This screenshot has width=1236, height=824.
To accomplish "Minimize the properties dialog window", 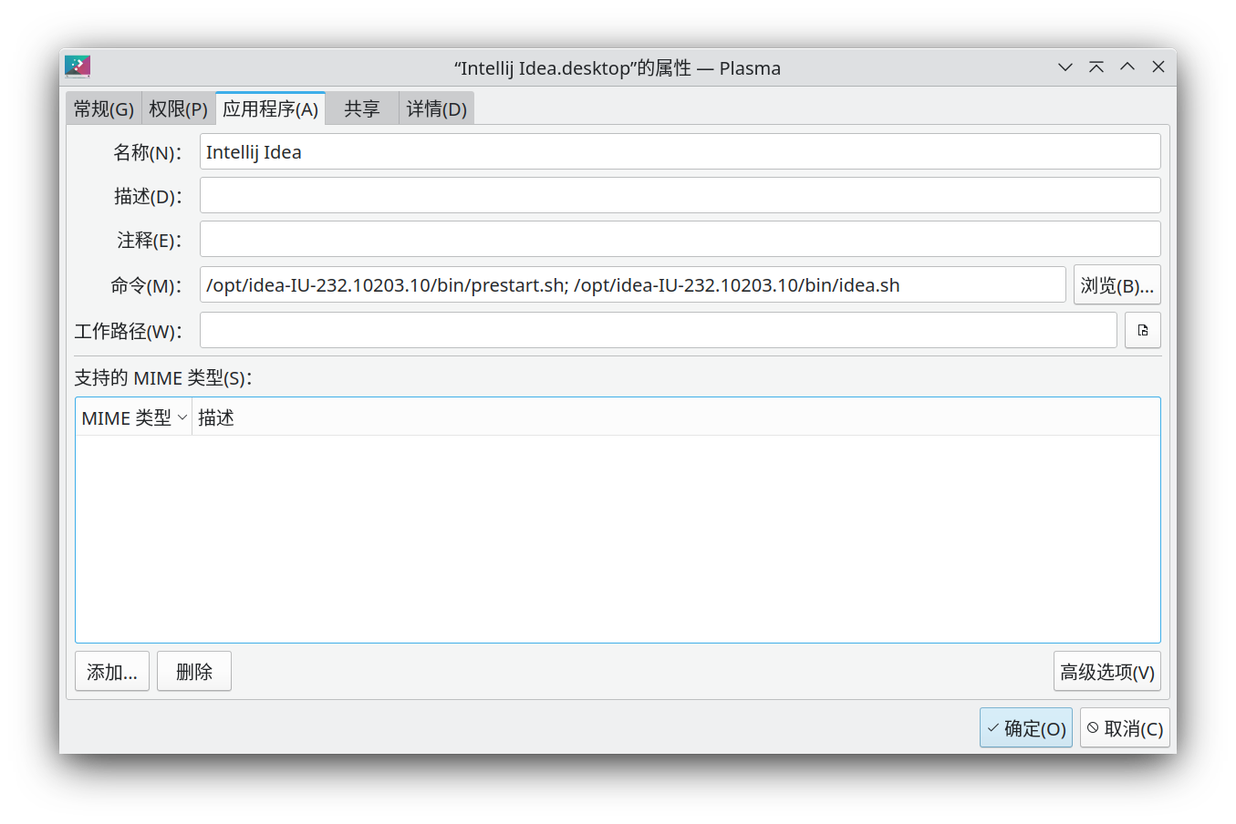I will pos(1065,67).
